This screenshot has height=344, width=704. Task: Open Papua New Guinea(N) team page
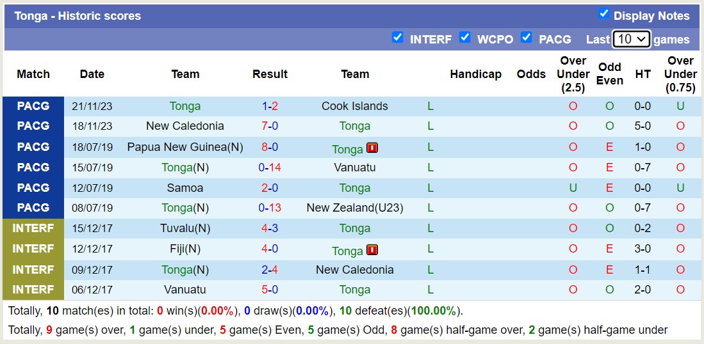click(185, 147)
